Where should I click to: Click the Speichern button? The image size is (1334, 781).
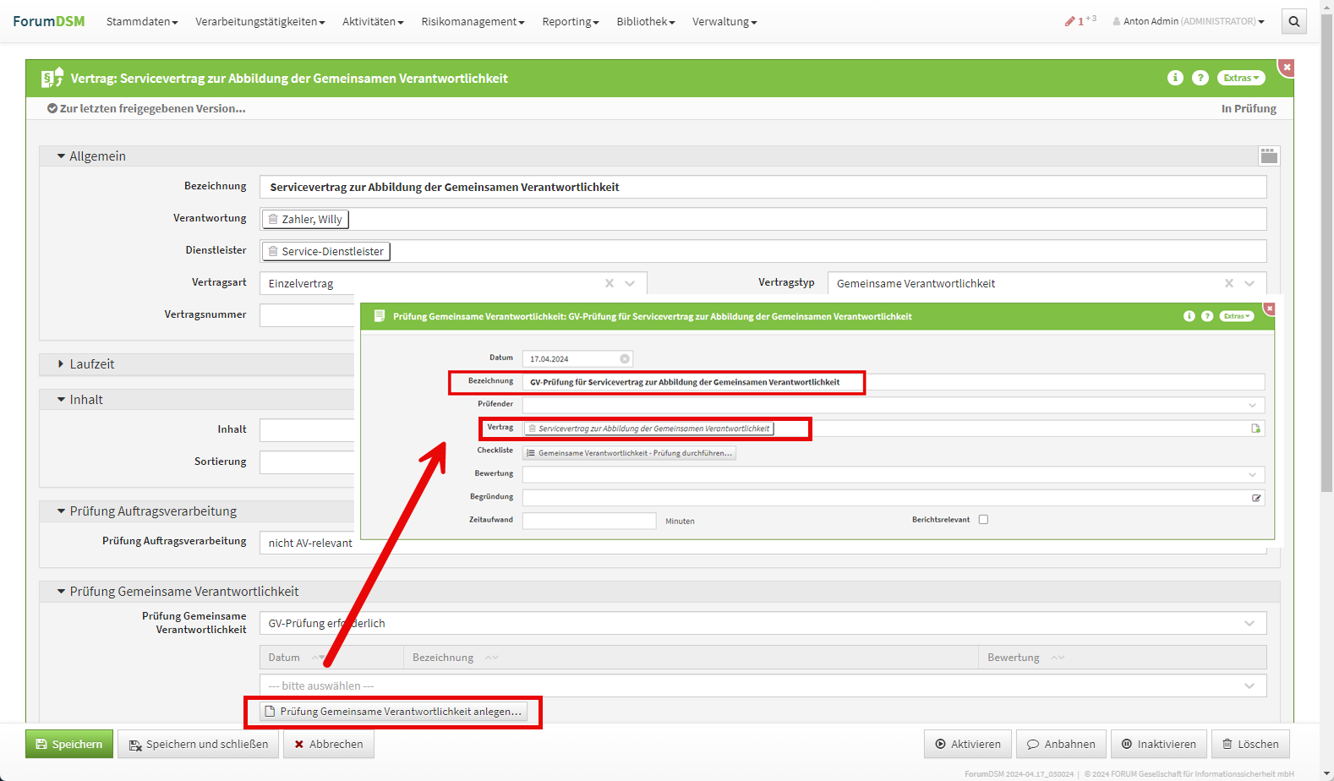[x=69, y=744]
